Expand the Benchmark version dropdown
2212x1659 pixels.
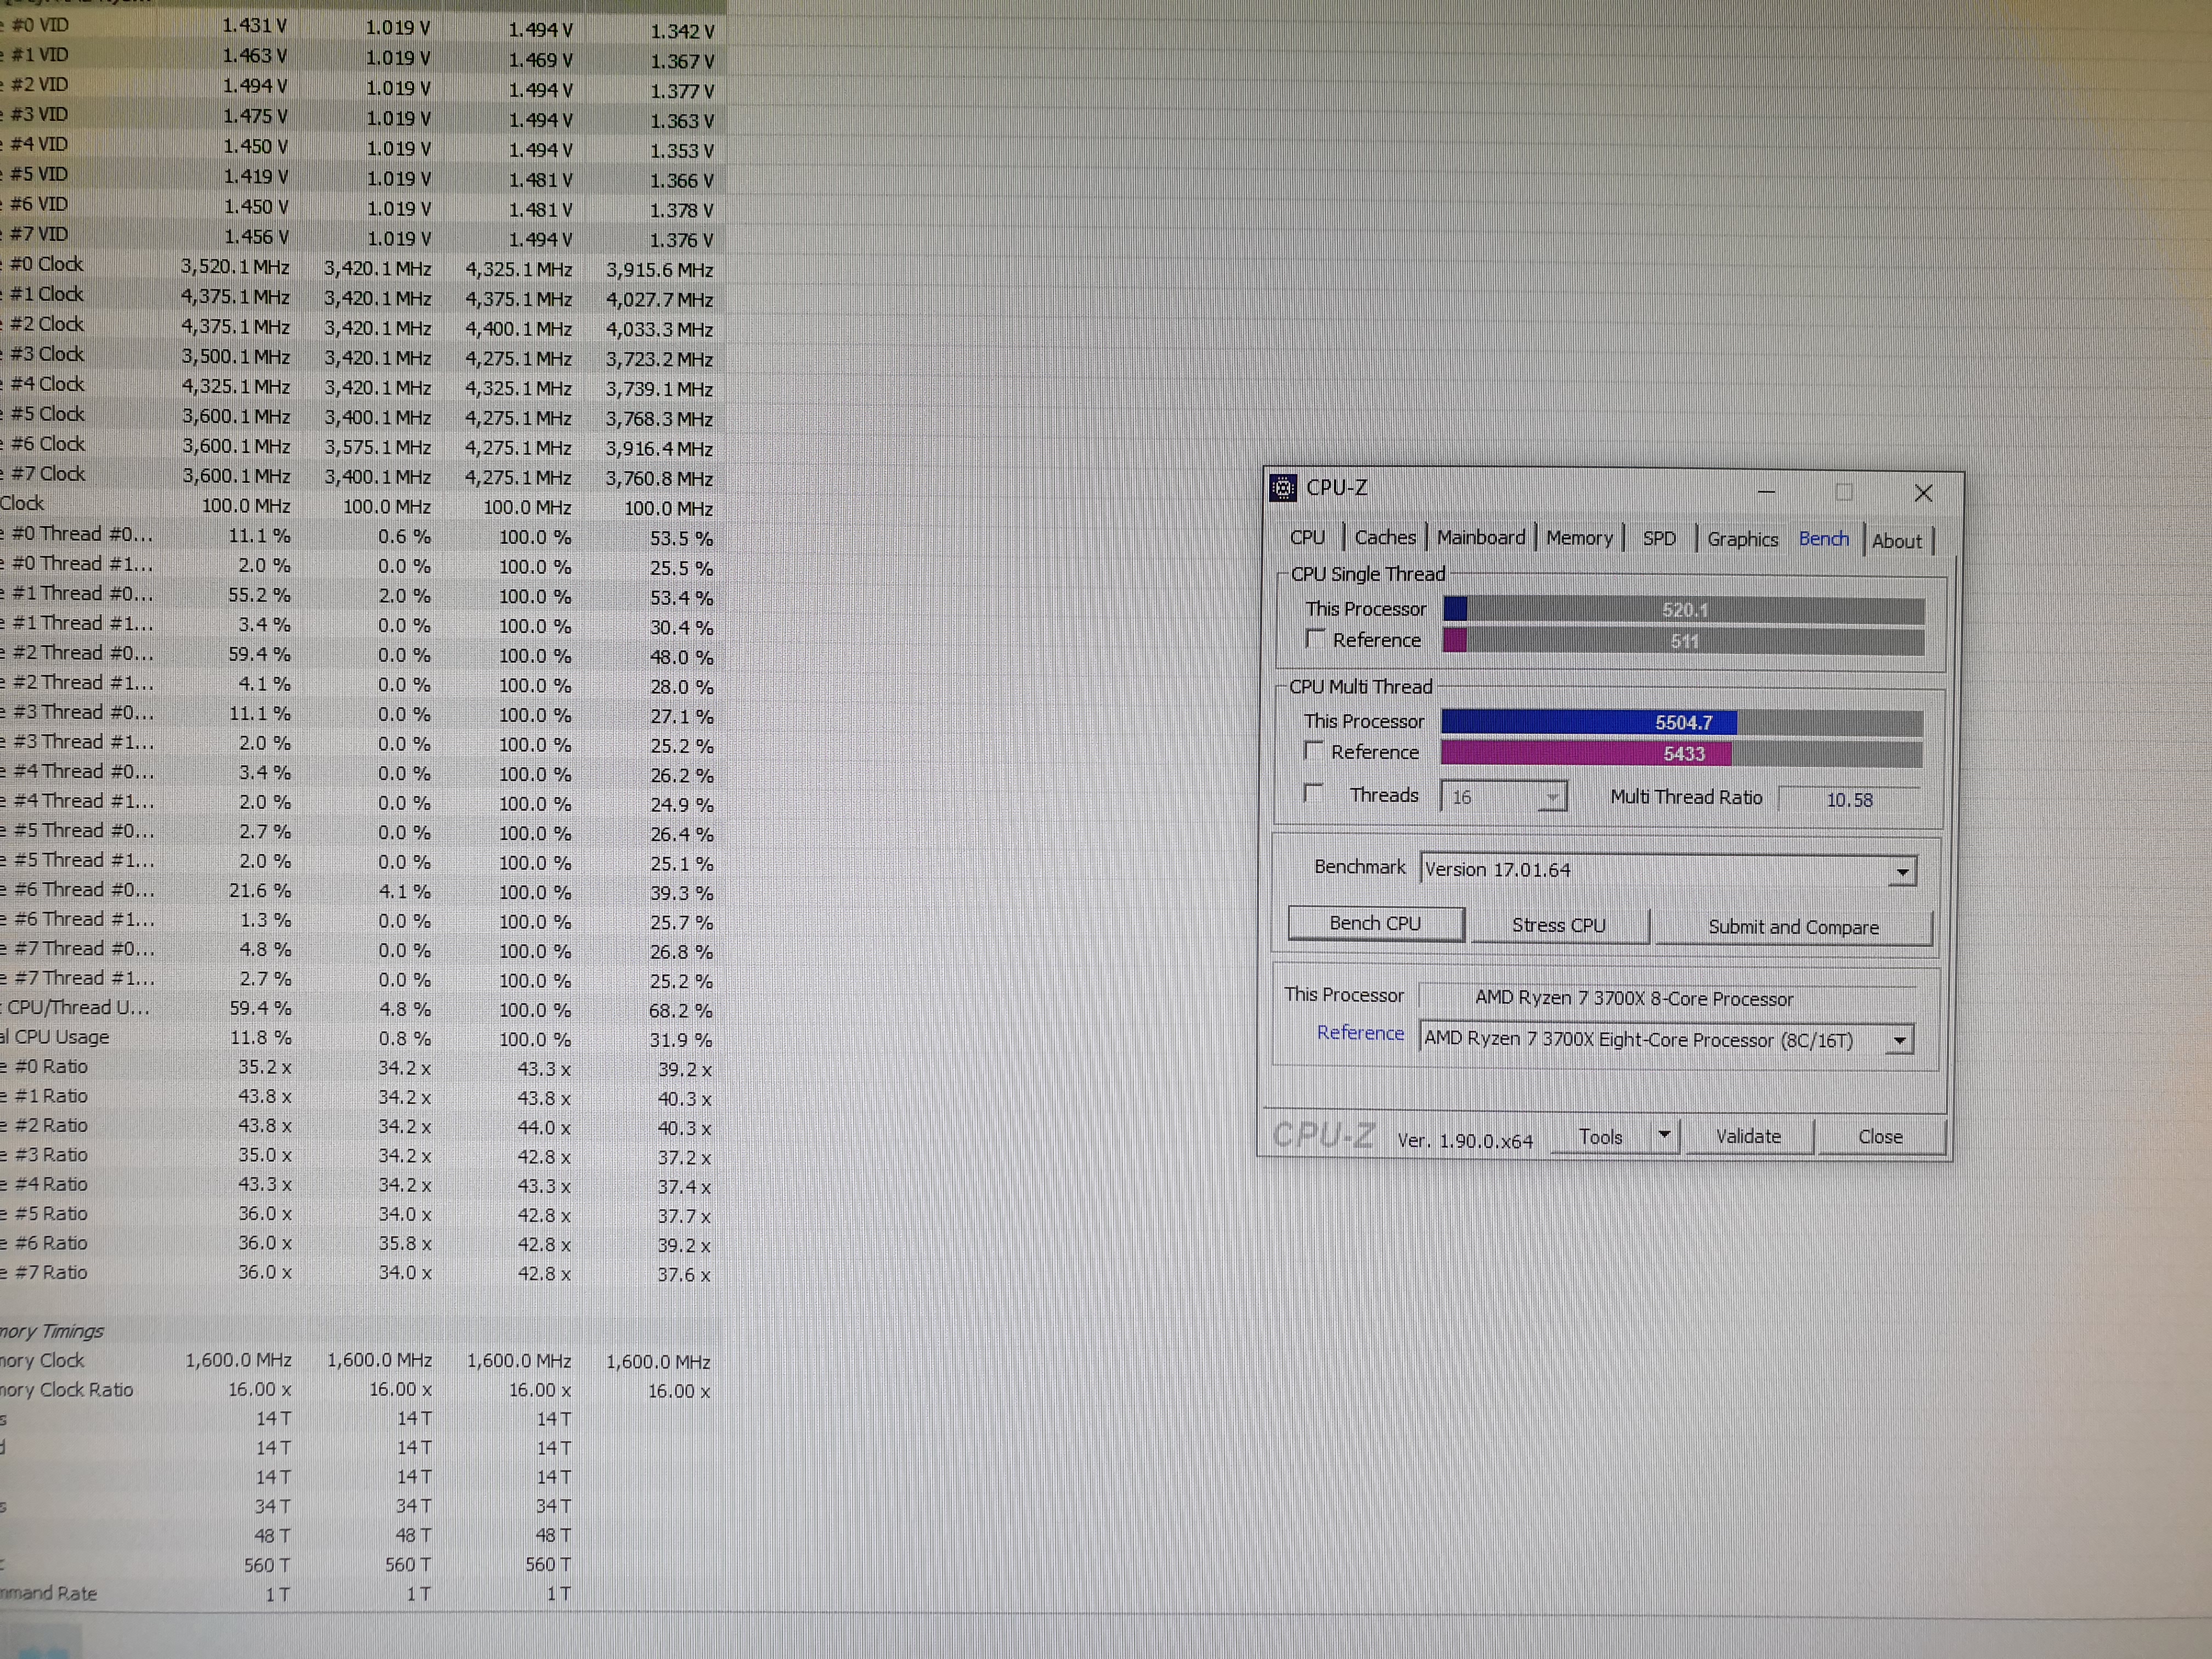click(1901, 872)
